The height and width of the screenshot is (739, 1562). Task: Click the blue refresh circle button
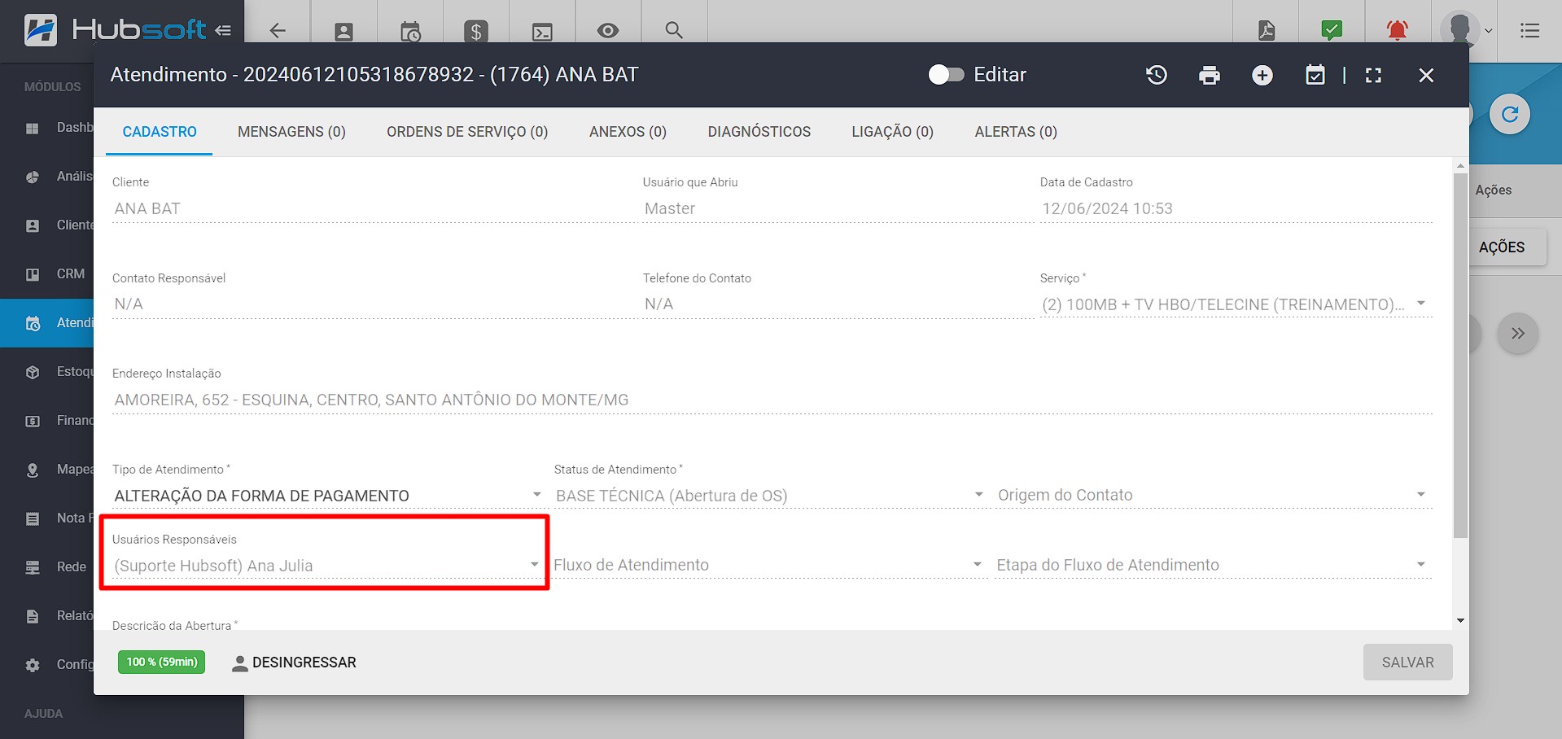point(1510,115)
